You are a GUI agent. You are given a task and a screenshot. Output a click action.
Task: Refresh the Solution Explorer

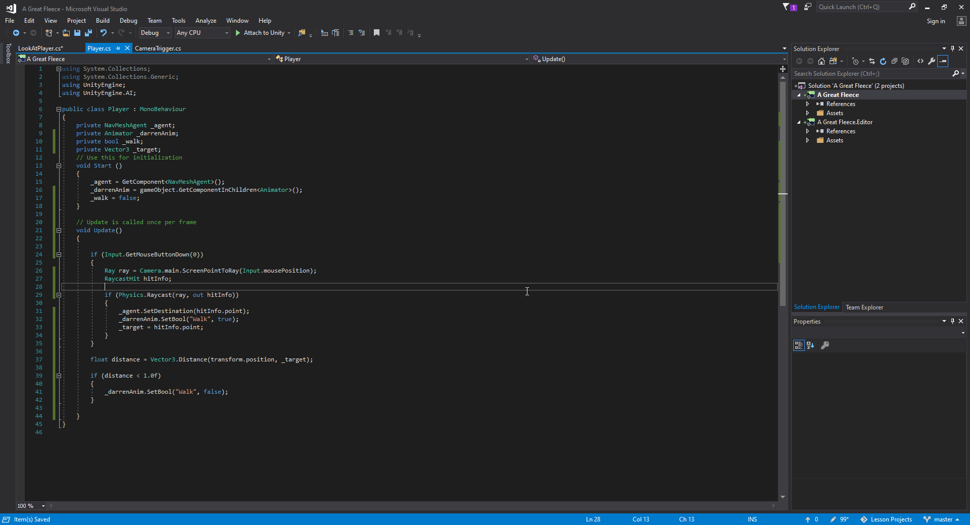(x=883, y=61)
